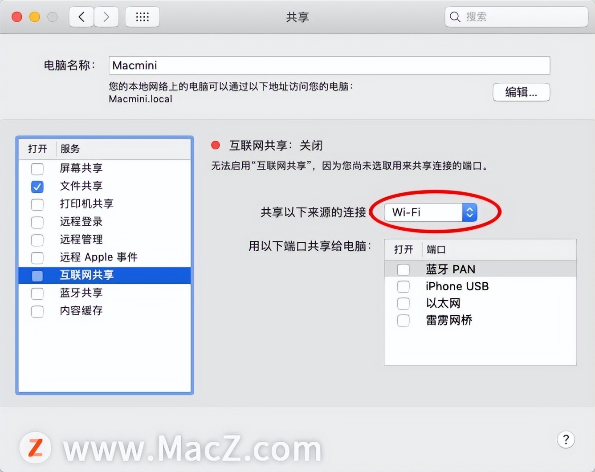The height and width of the screenshot is (472, 595).
Task: Click the MacZ logo watermark icon
Action: click(x=36, y=448)
